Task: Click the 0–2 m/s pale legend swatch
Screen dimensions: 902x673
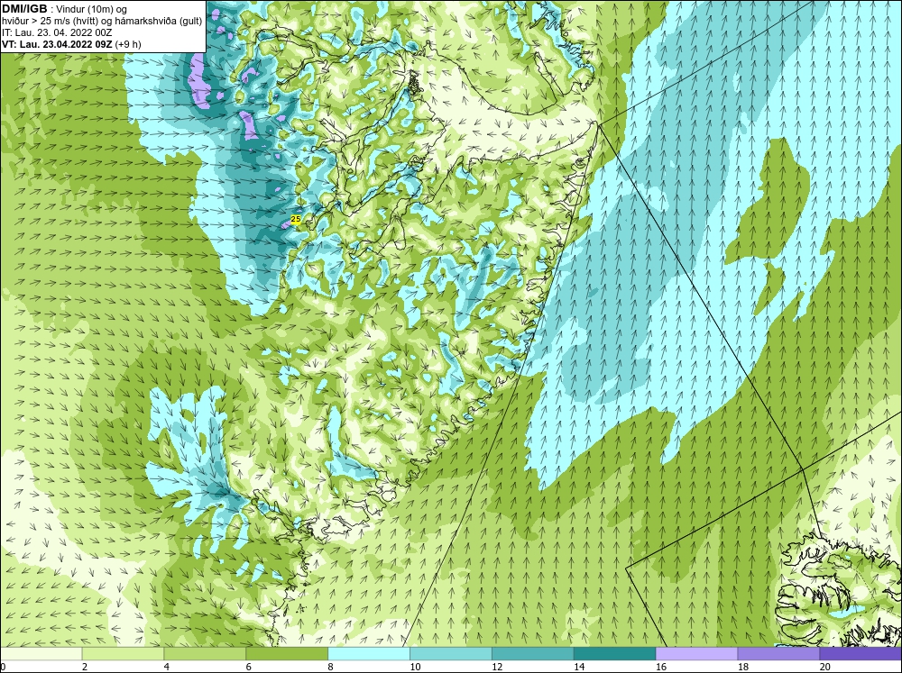Action: click(x=41, y=654)
